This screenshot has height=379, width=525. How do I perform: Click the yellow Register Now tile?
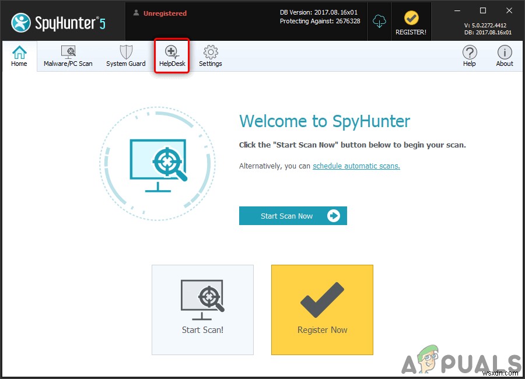[322, 310]
